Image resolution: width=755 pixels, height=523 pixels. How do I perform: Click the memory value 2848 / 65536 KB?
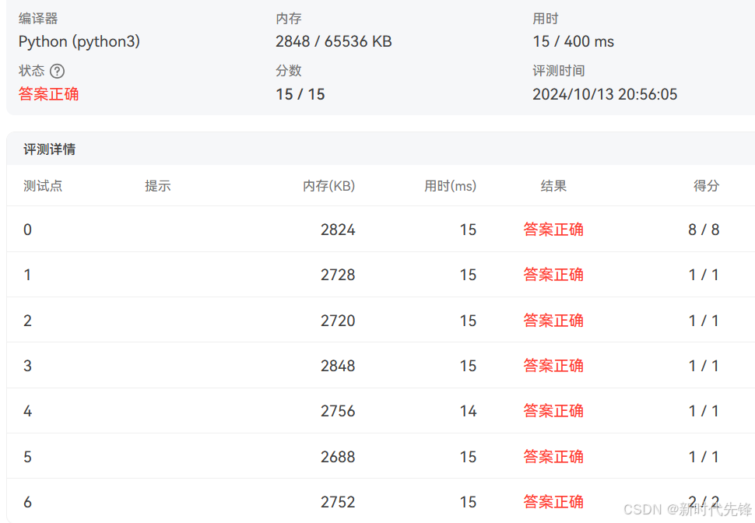click(x=333, y=41)
